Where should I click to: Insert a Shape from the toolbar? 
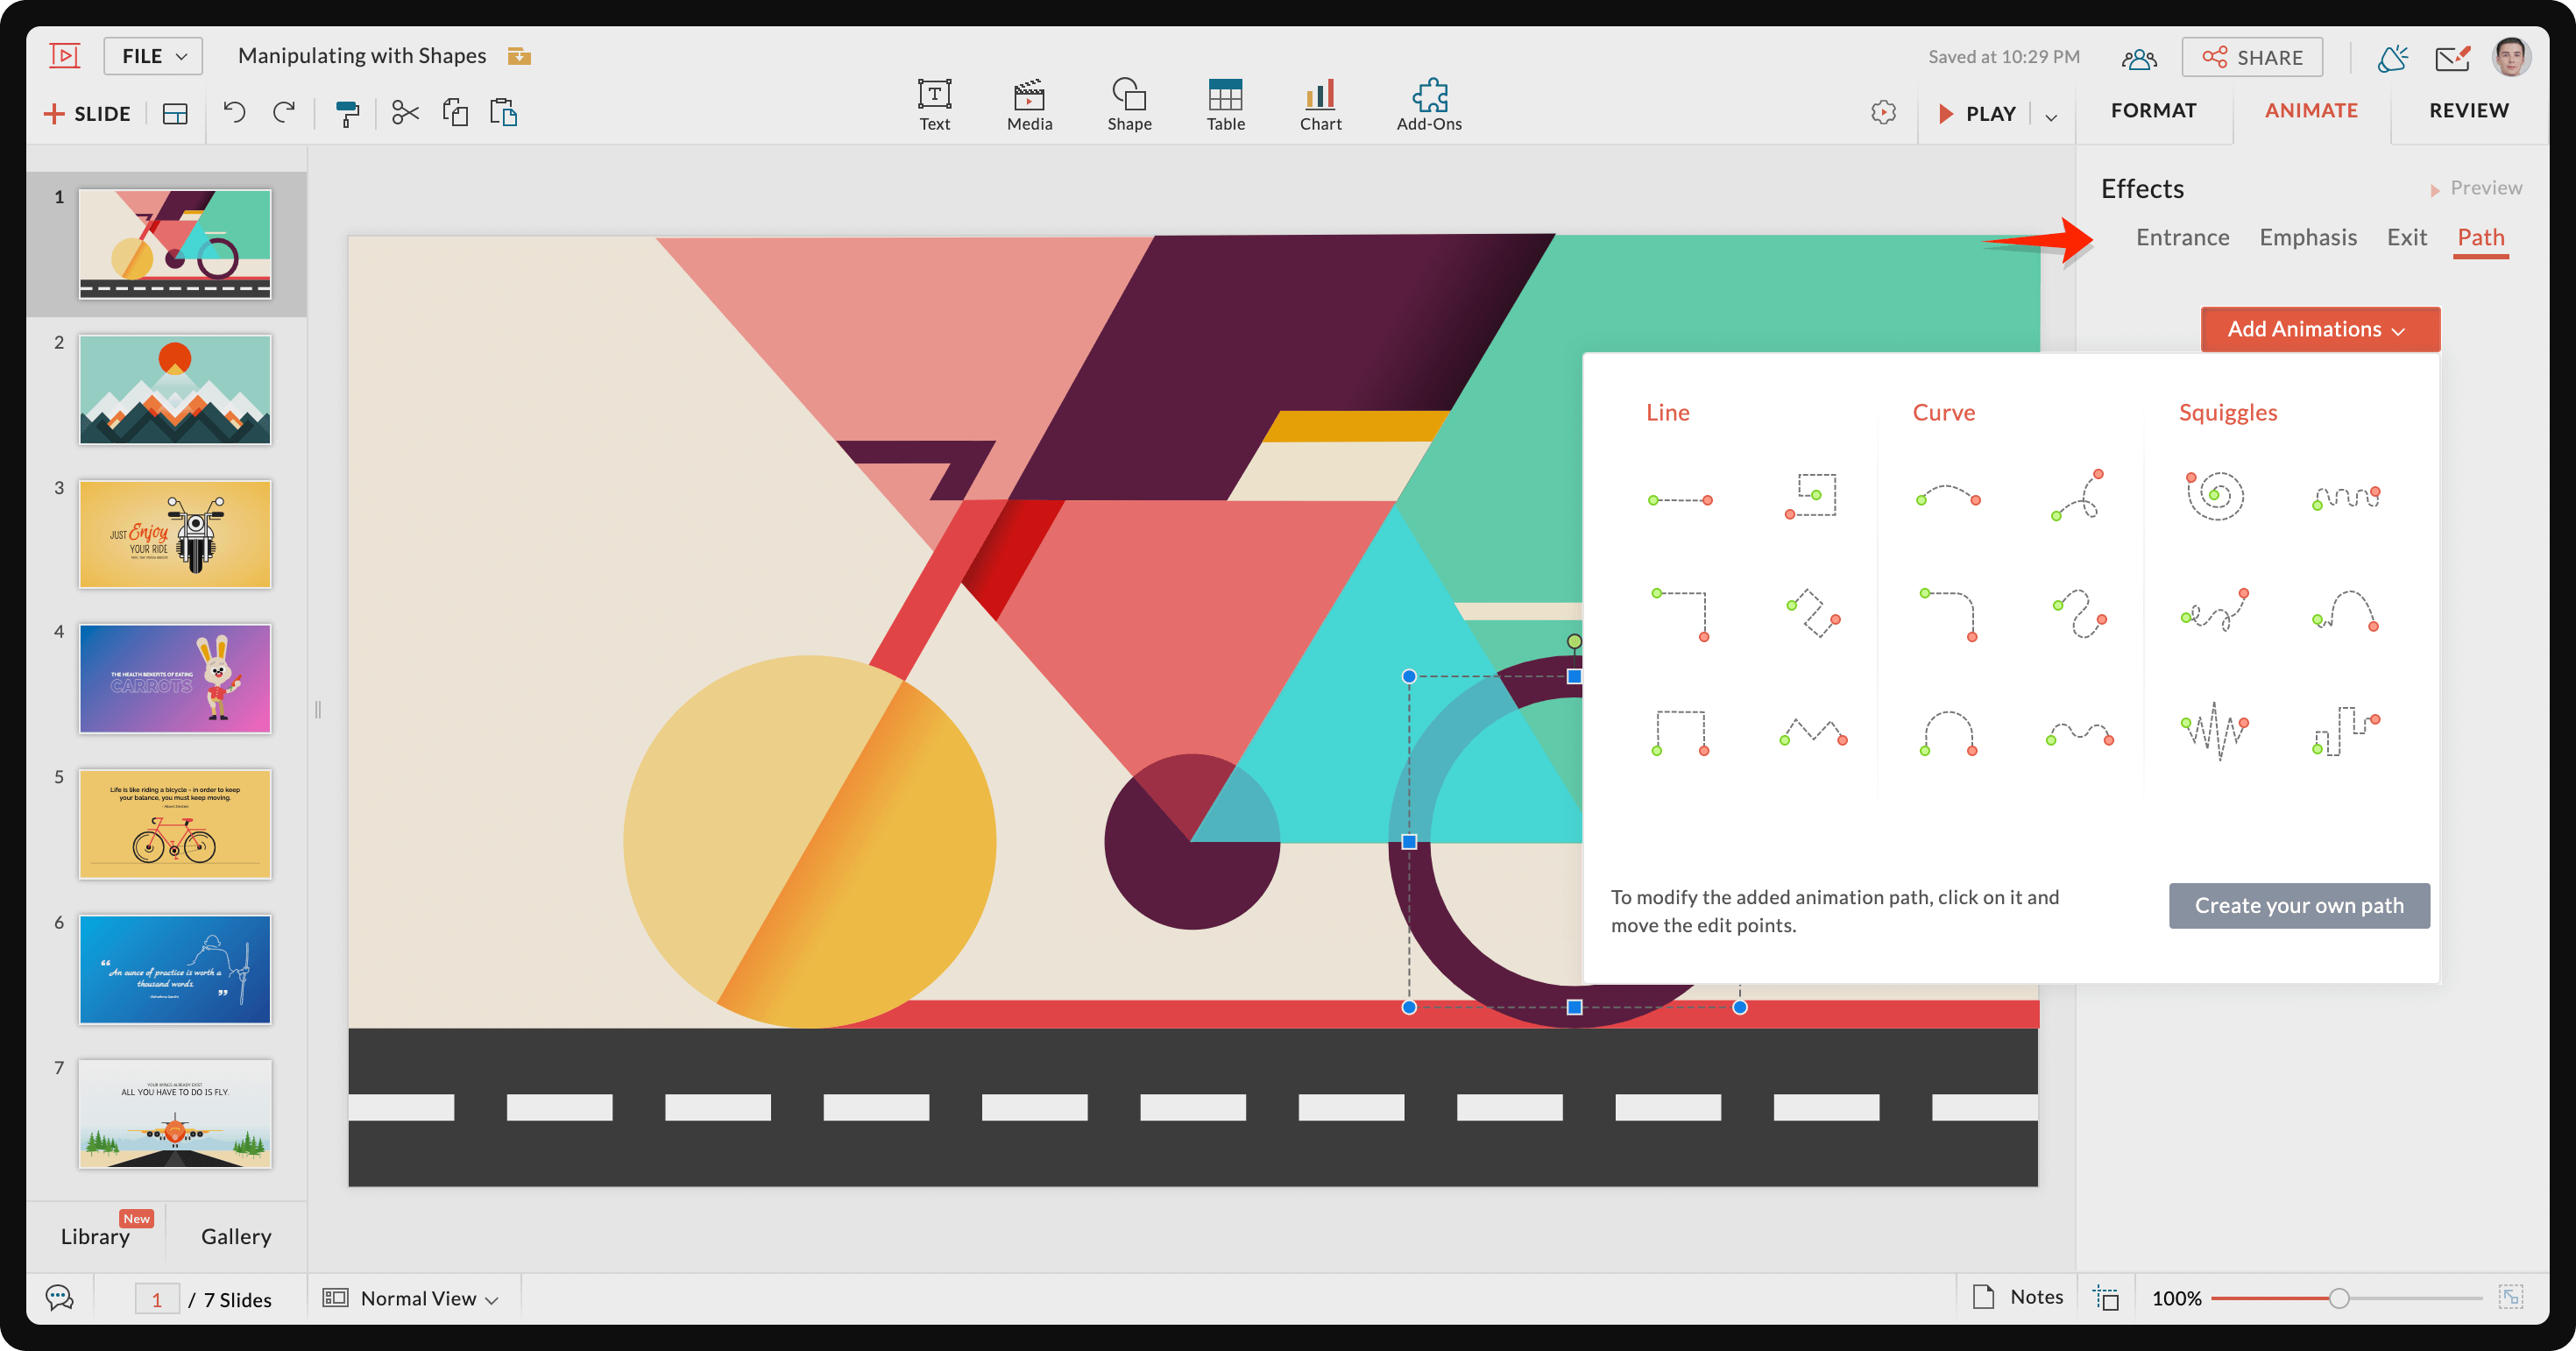pyautogui.click(x=1129, y=104)
